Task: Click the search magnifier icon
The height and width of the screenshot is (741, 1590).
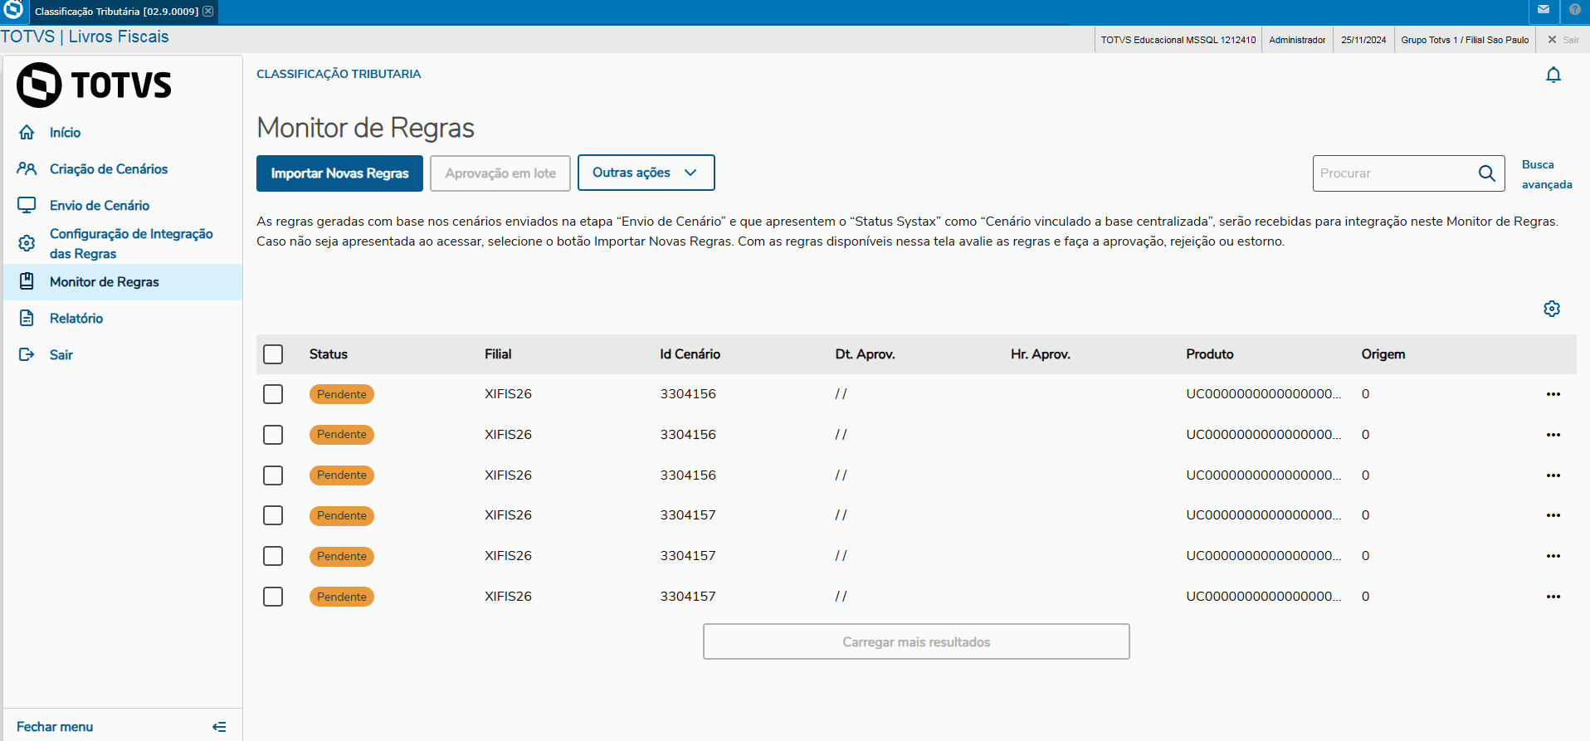Action: [1486, 173]
